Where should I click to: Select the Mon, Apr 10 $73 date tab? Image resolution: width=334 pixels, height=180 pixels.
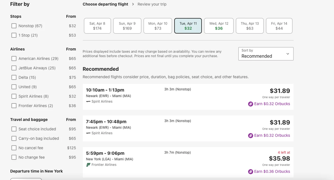click(x=158, y=26)
